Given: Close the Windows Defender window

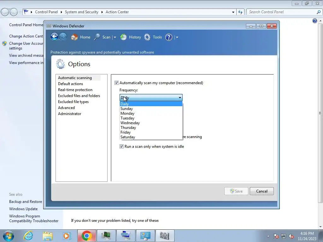Looking at the screenshot, I should click(272, 26).
